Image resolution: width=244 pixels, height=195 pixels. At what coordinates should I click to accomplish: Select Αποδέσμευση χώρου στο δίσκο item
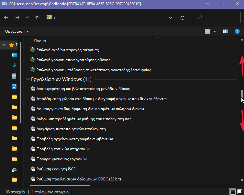coord(102,99)
